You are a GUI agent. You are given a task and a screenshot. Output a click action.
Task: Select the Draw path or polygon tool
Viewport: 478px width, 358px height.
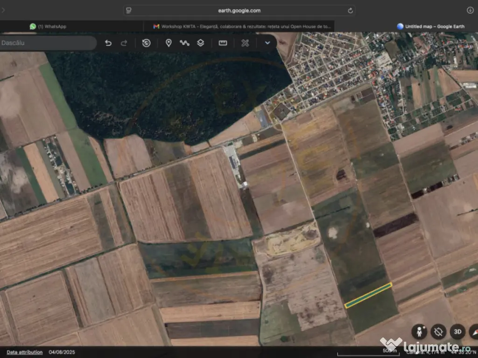(x=184, y=43)
